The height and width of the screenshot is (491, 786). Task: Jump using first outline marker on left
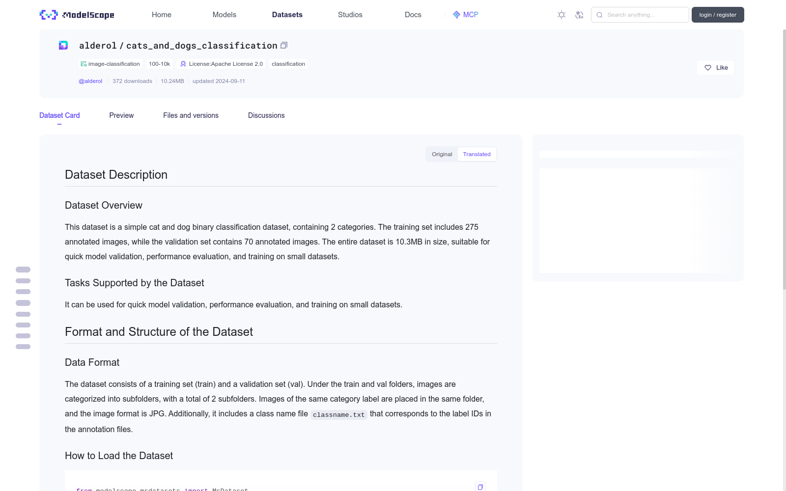[x=23, y=270]
